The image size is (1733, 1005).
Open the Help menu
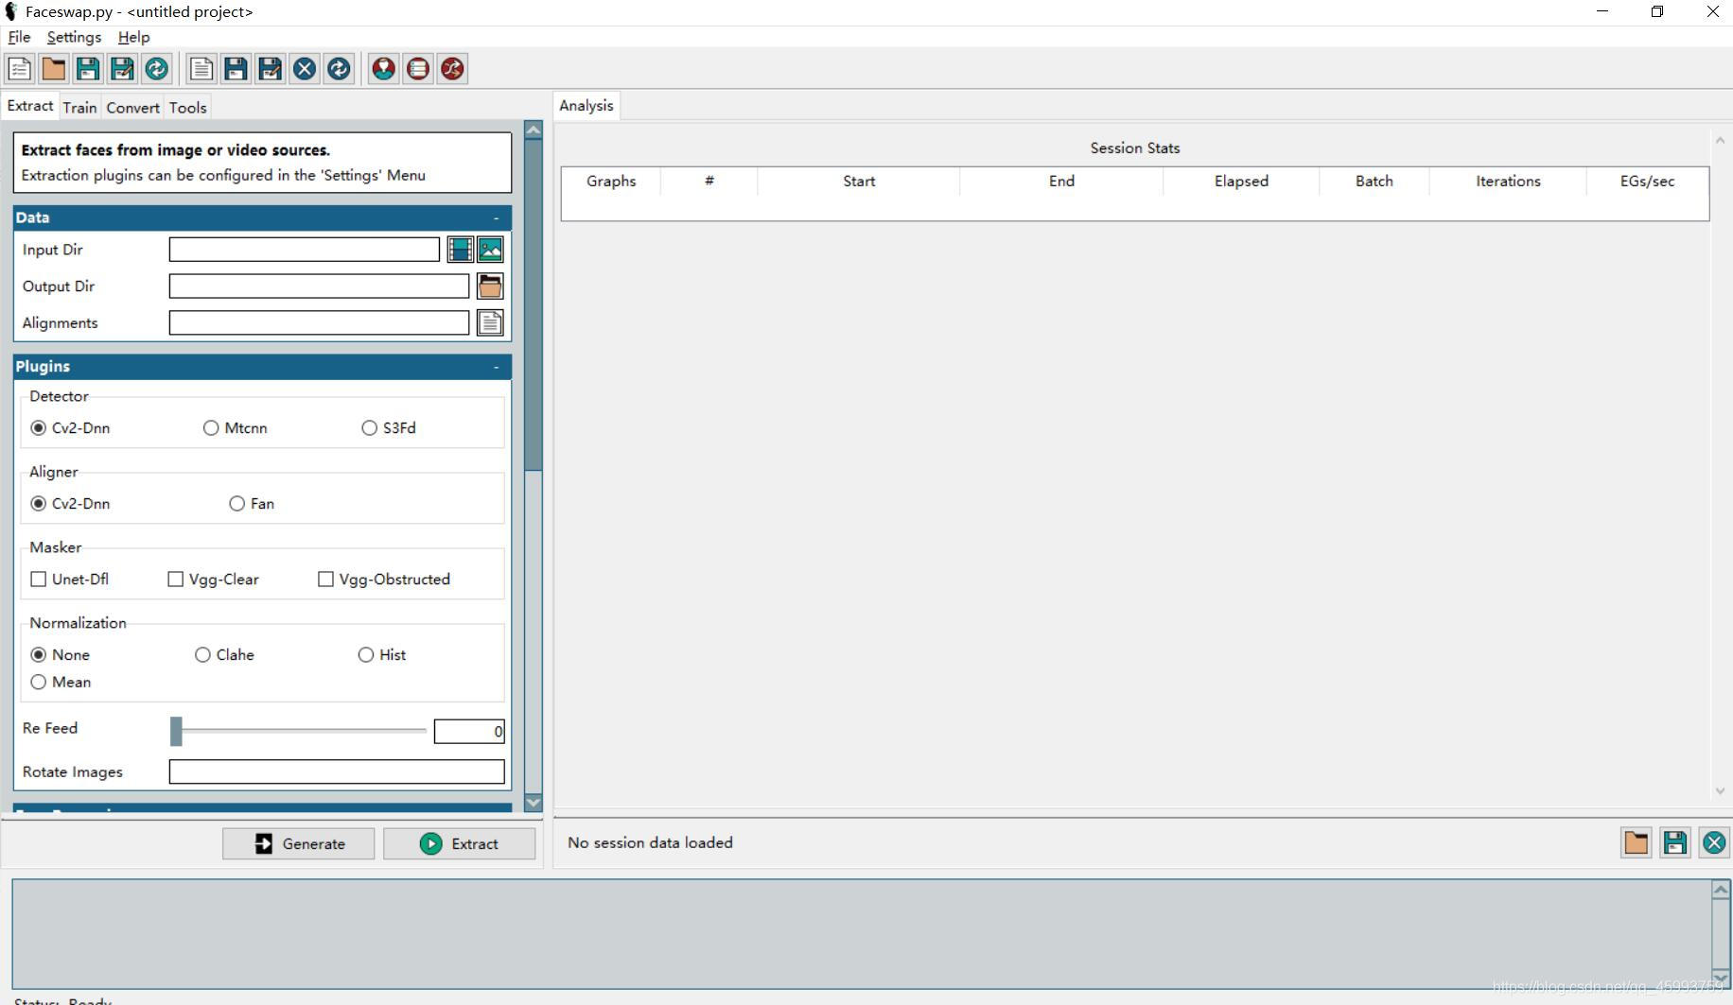(x=133, y=37)
